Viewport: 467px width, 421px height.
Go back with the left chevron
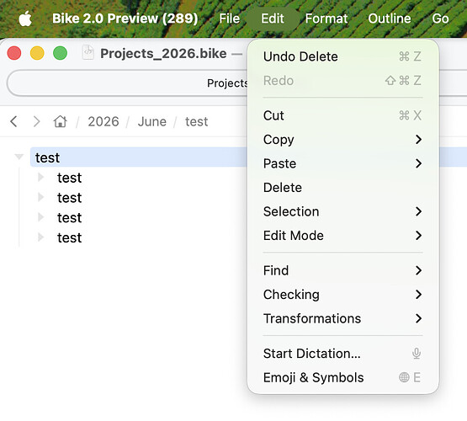(13, 121)
